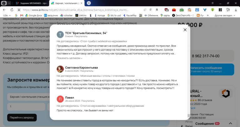240x127 pixels.
Task: Open the Gmail bookmark icon
Action: (x=22, y=15)
